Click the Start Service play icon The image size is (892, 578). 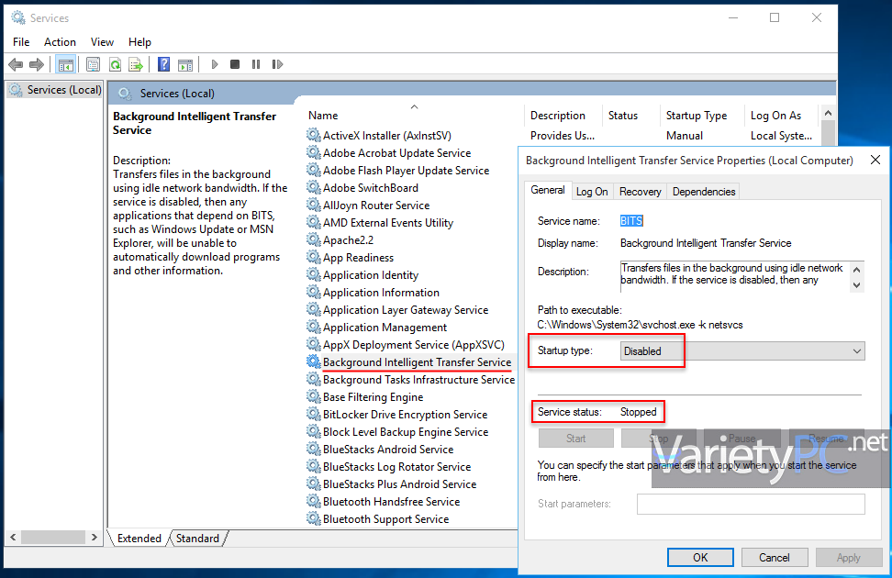tap(215, 64)
